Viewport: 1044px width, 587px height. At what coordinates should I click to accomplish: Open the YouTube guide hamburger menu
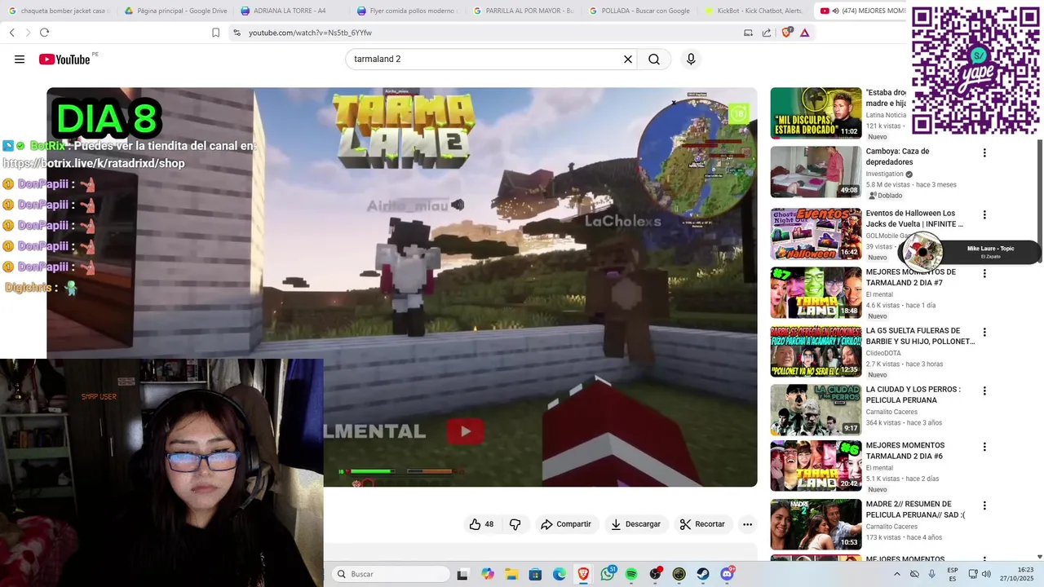click(x=20, y=60)
